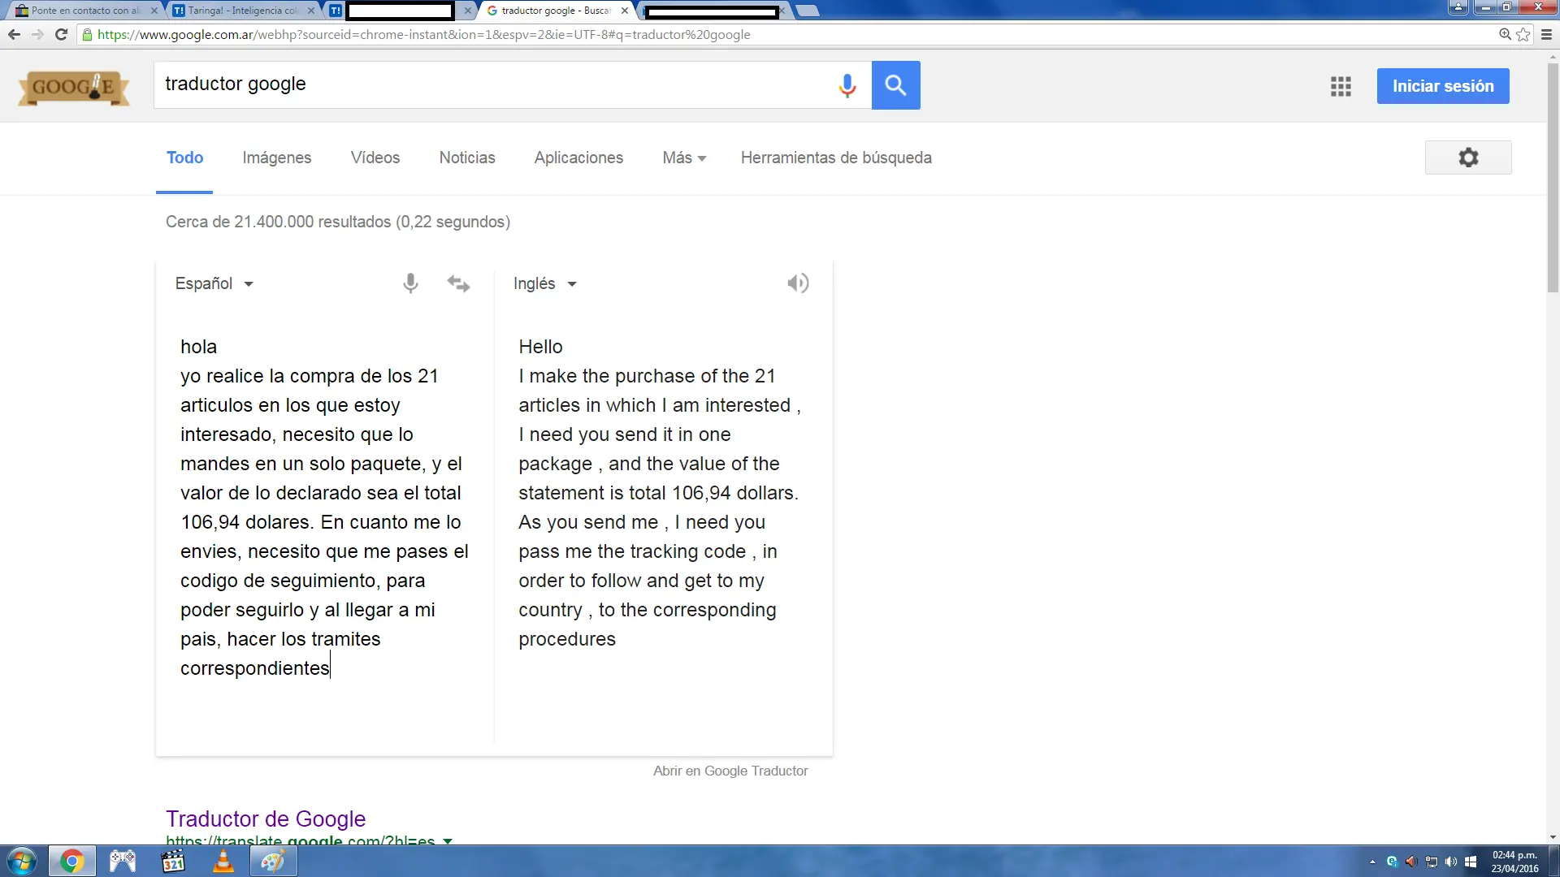Show hidden system tray icons
1560x877 pixels.
click(1372, 862)
